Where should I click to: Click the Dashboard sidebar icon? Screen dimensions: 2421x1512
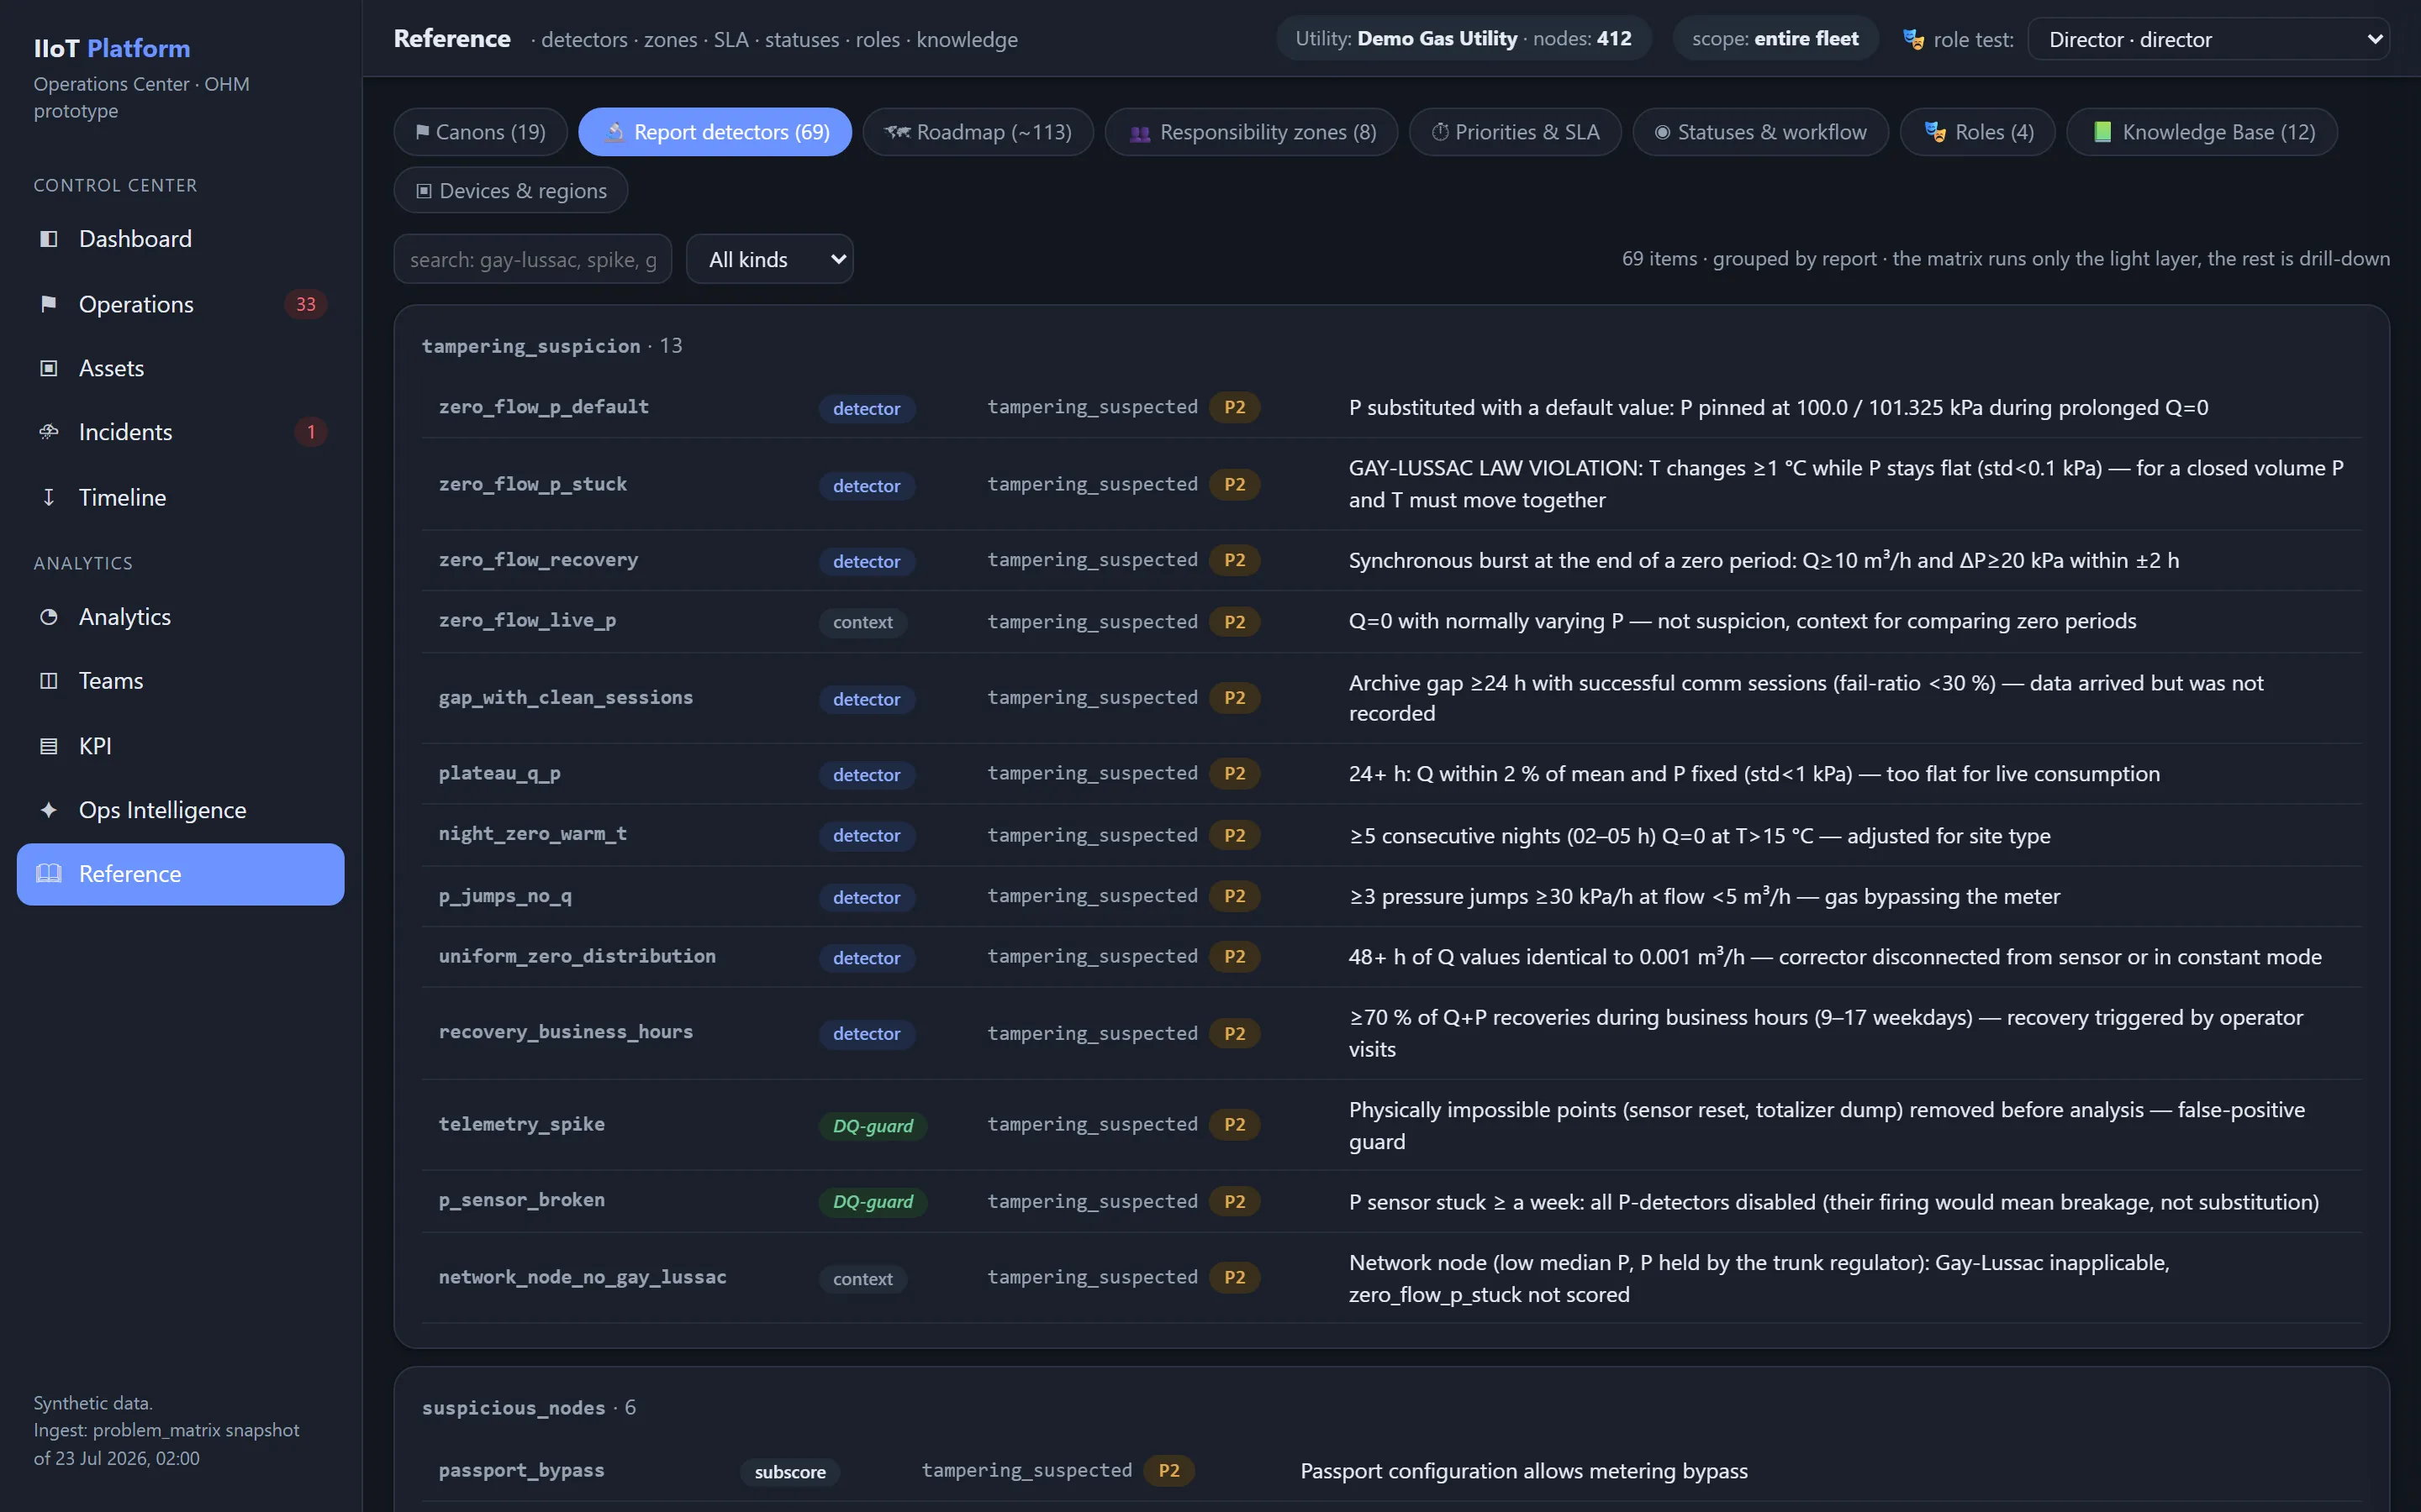click(48, 239)
